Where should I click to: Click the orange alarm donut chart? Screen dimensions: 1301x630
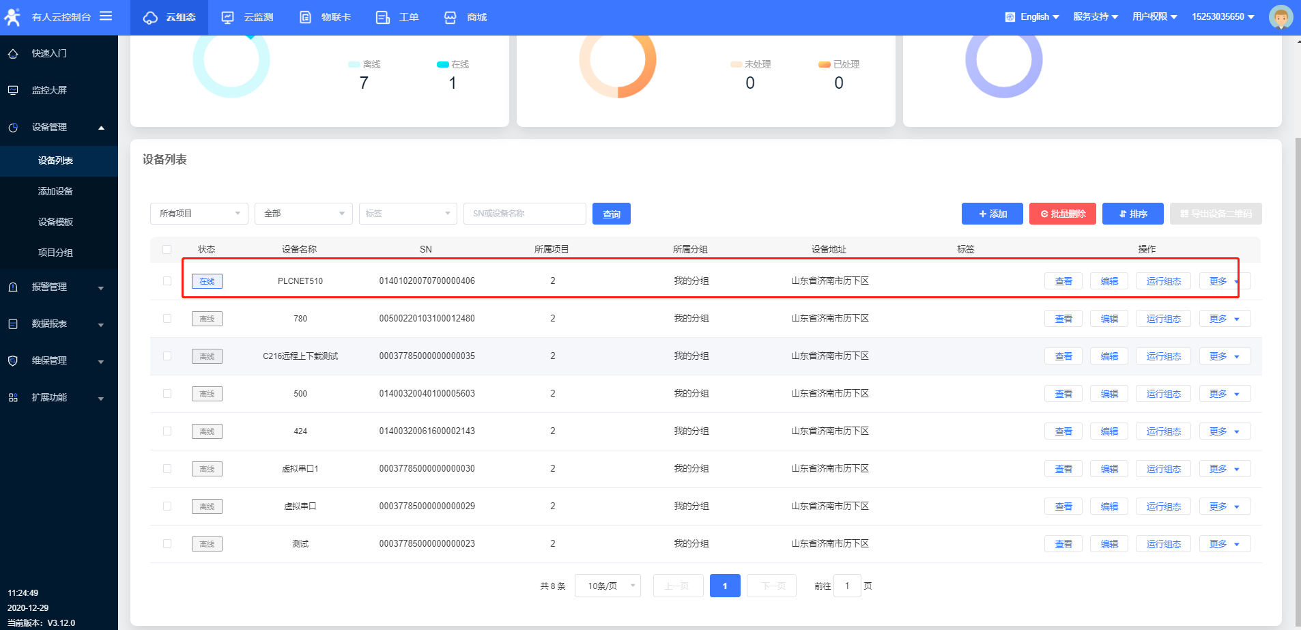tap(618, 61)
